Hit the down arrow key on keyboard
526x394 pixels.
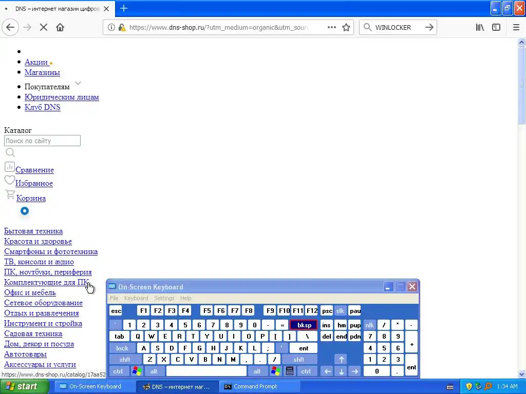[341, 371]
